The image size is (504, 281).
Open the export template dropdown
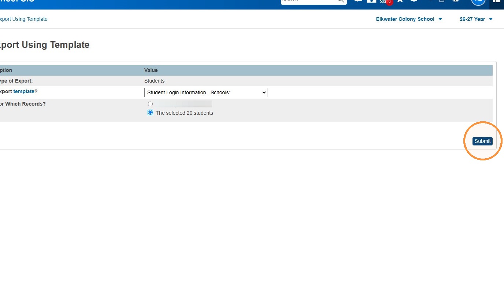tap(206, 92)
